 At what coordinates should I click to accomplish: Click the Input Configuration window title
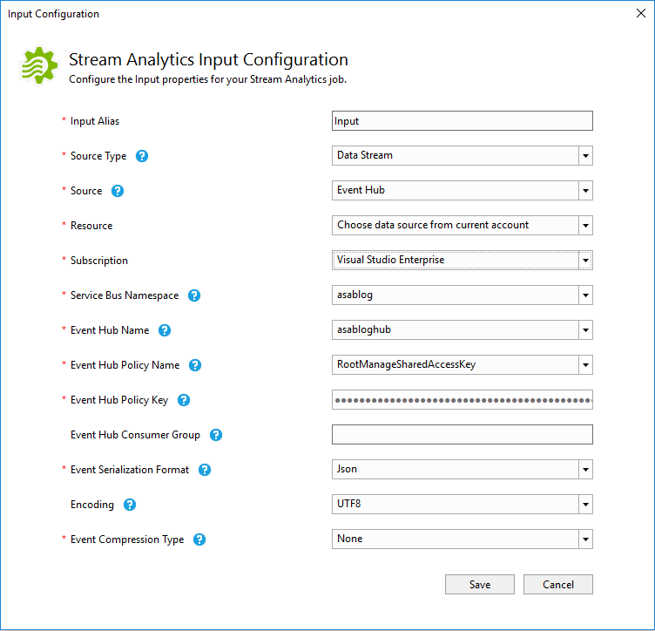point(53,14)
